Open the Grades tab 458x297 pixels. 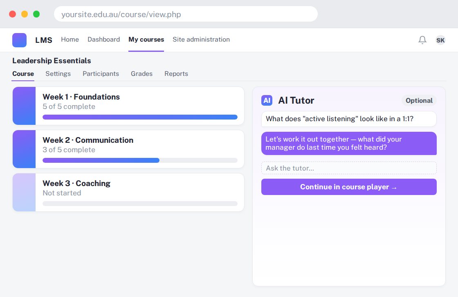(141, 74)
